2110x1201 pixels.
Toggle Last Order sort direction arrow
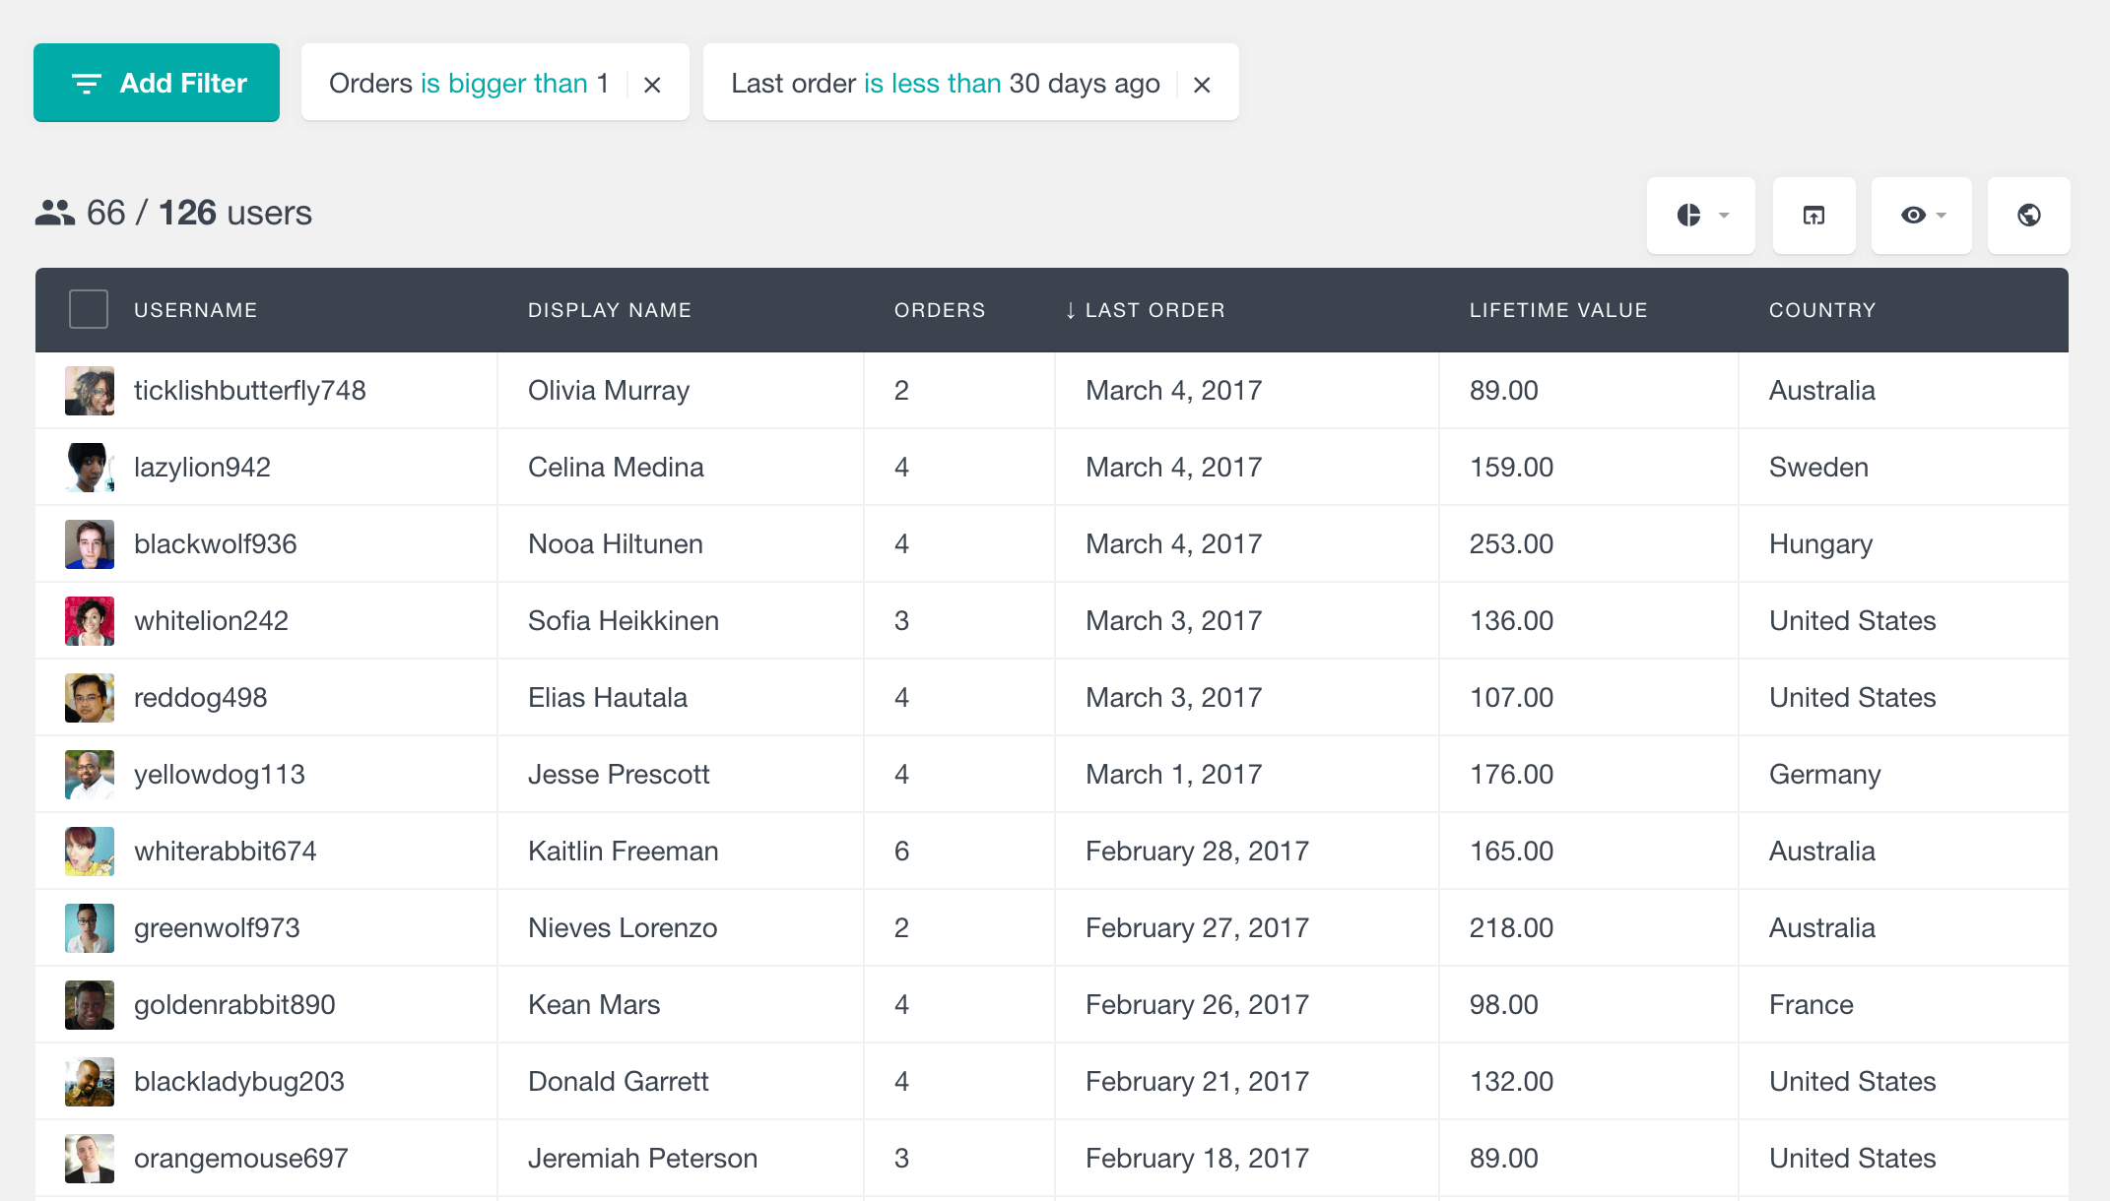point(1070,310)
